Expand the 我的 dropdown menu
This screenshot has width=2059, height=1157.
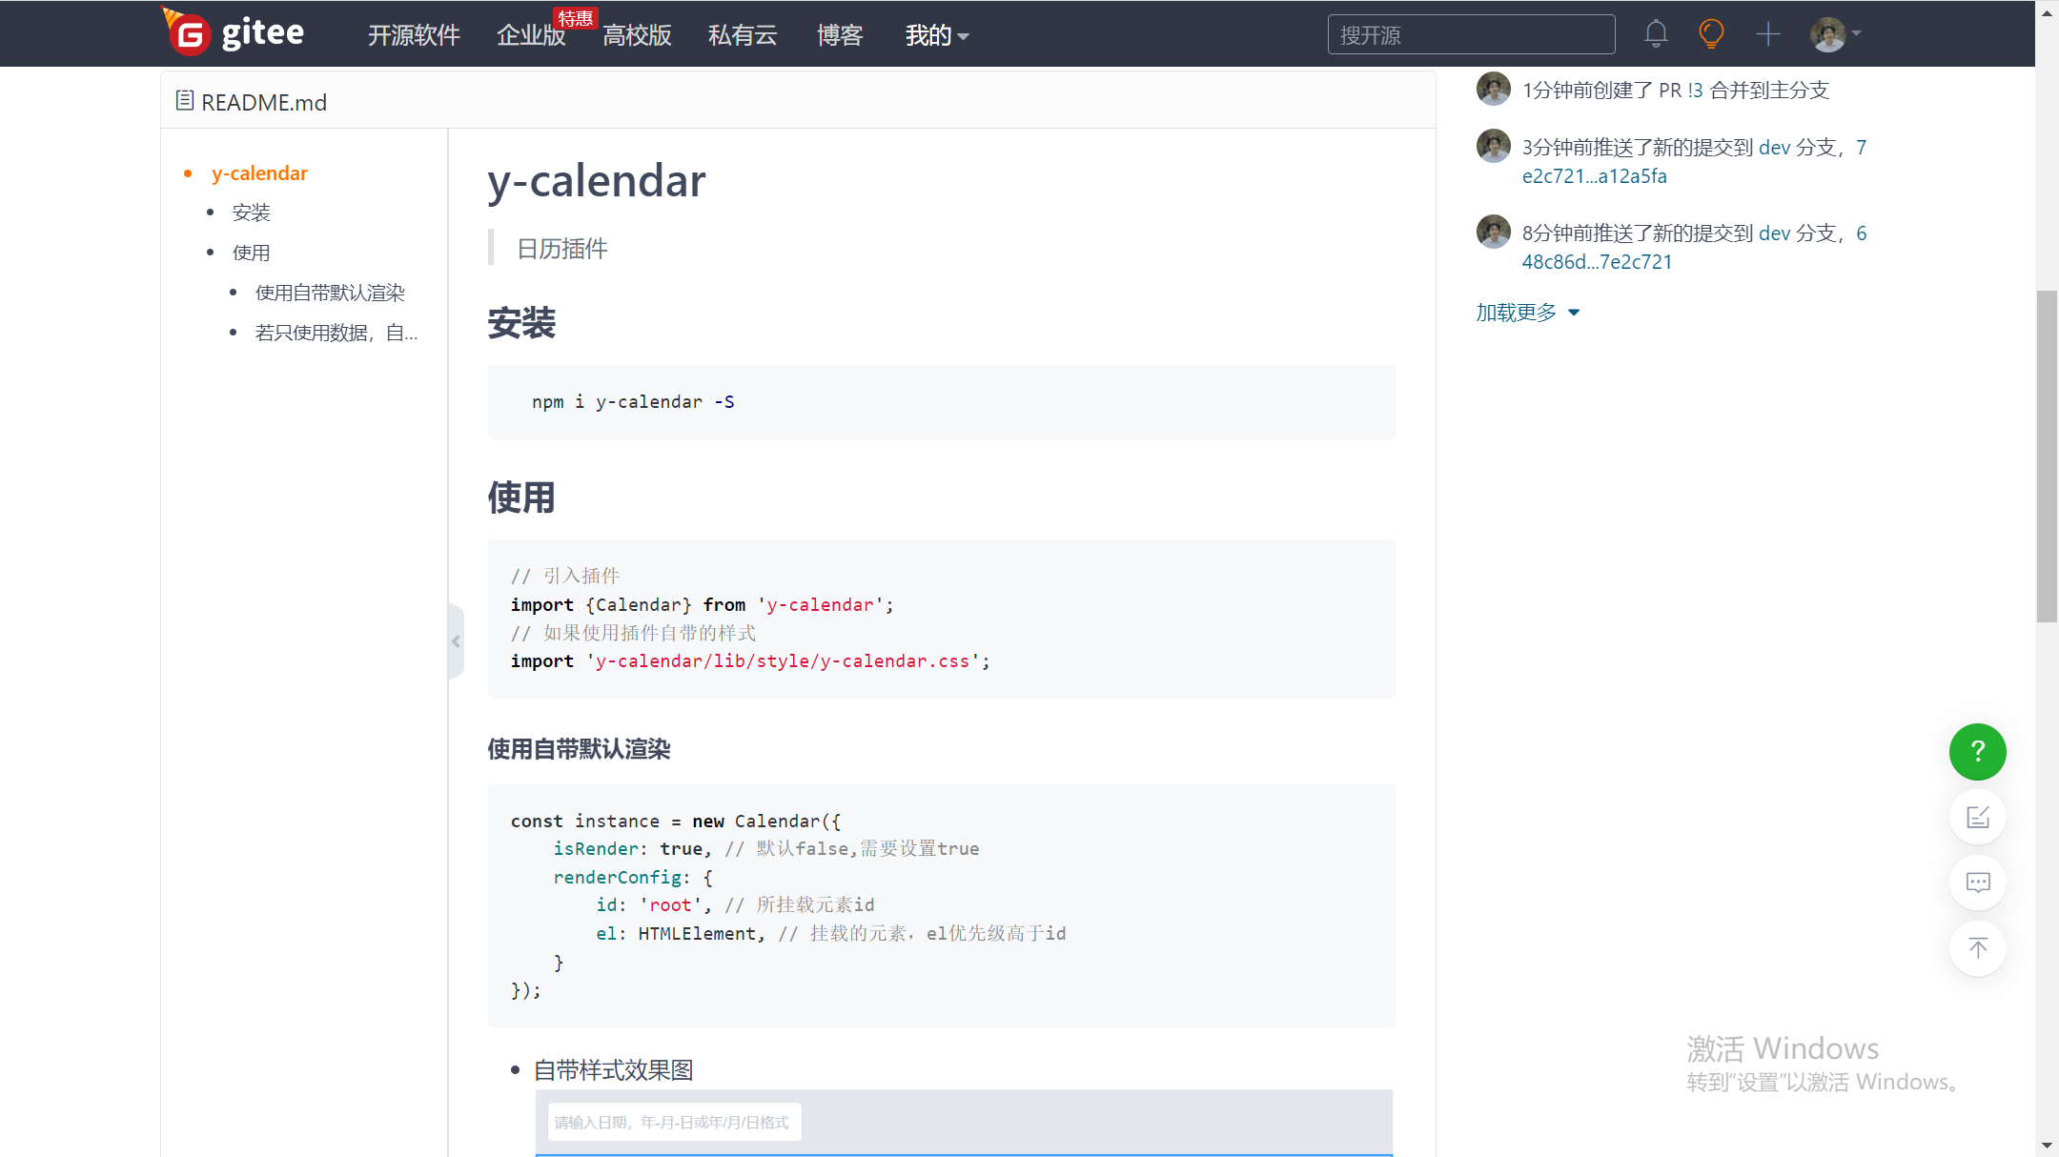pos(937,35)
